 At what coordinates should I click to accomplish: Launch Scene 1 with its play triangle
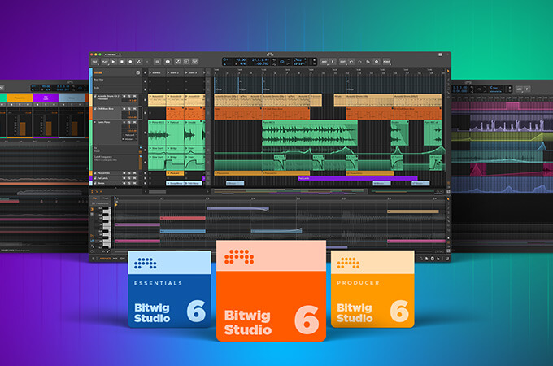150,72
